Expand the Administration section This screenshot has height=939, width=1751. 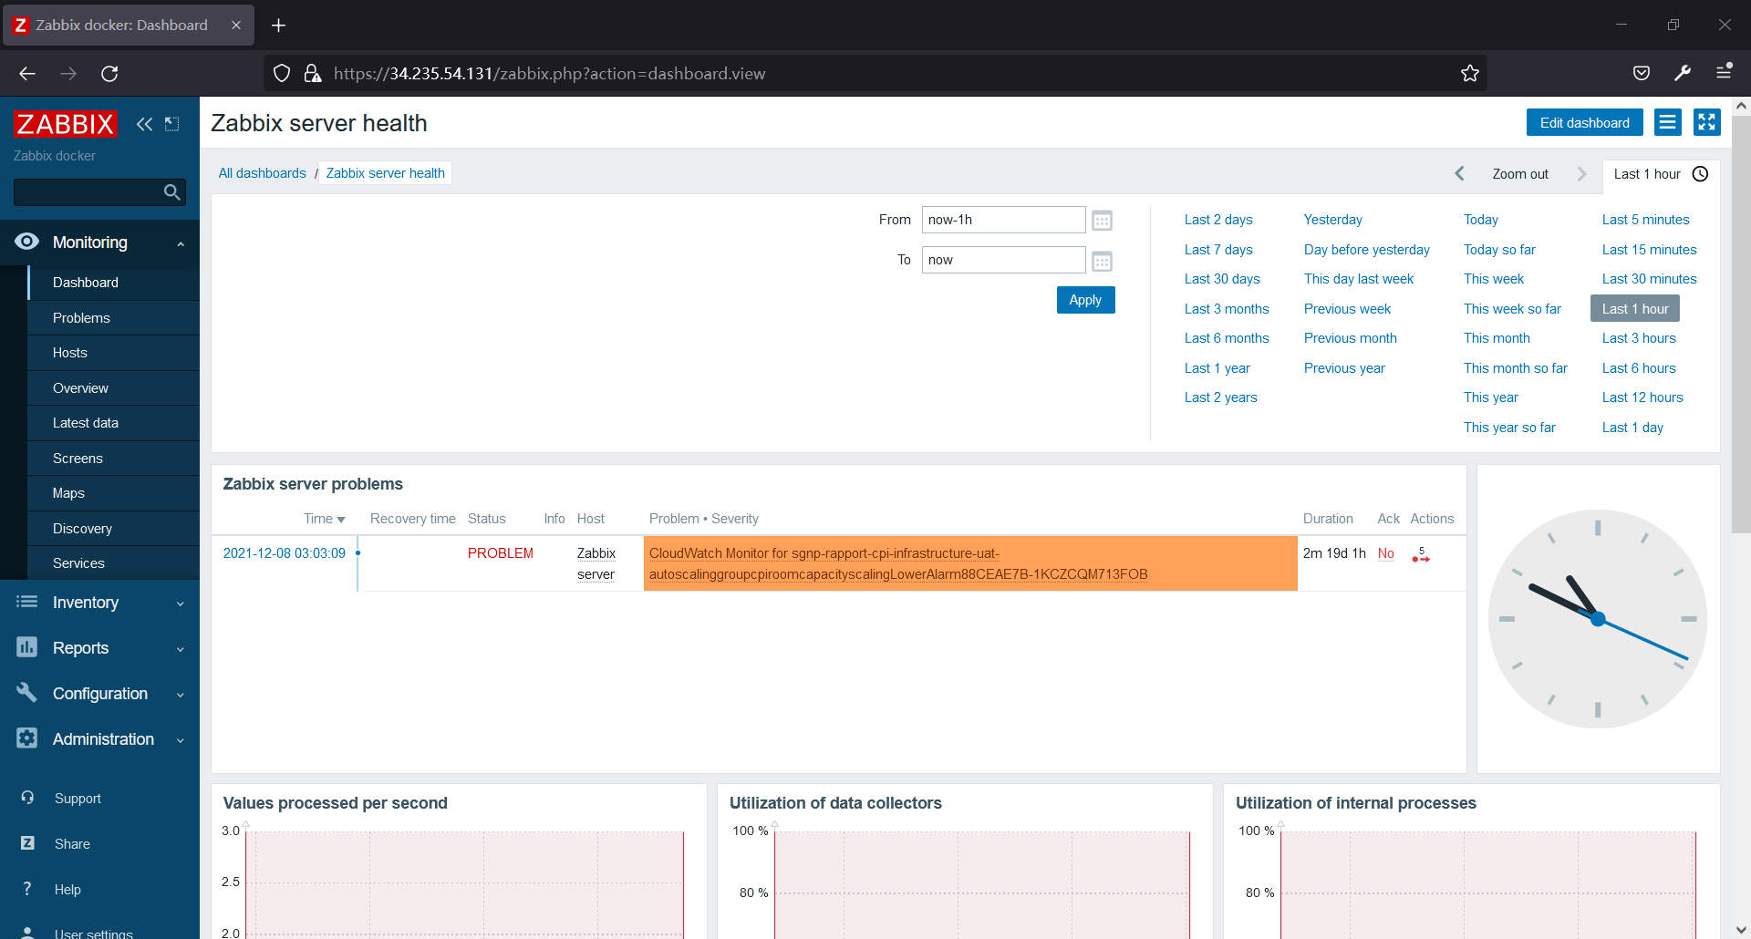click(x=180, y=739)
